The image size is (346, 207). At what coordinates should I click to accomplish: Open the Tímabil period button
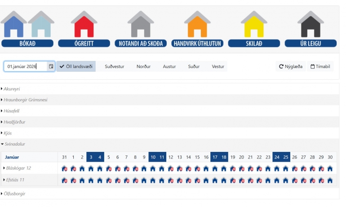pos(320,66)
